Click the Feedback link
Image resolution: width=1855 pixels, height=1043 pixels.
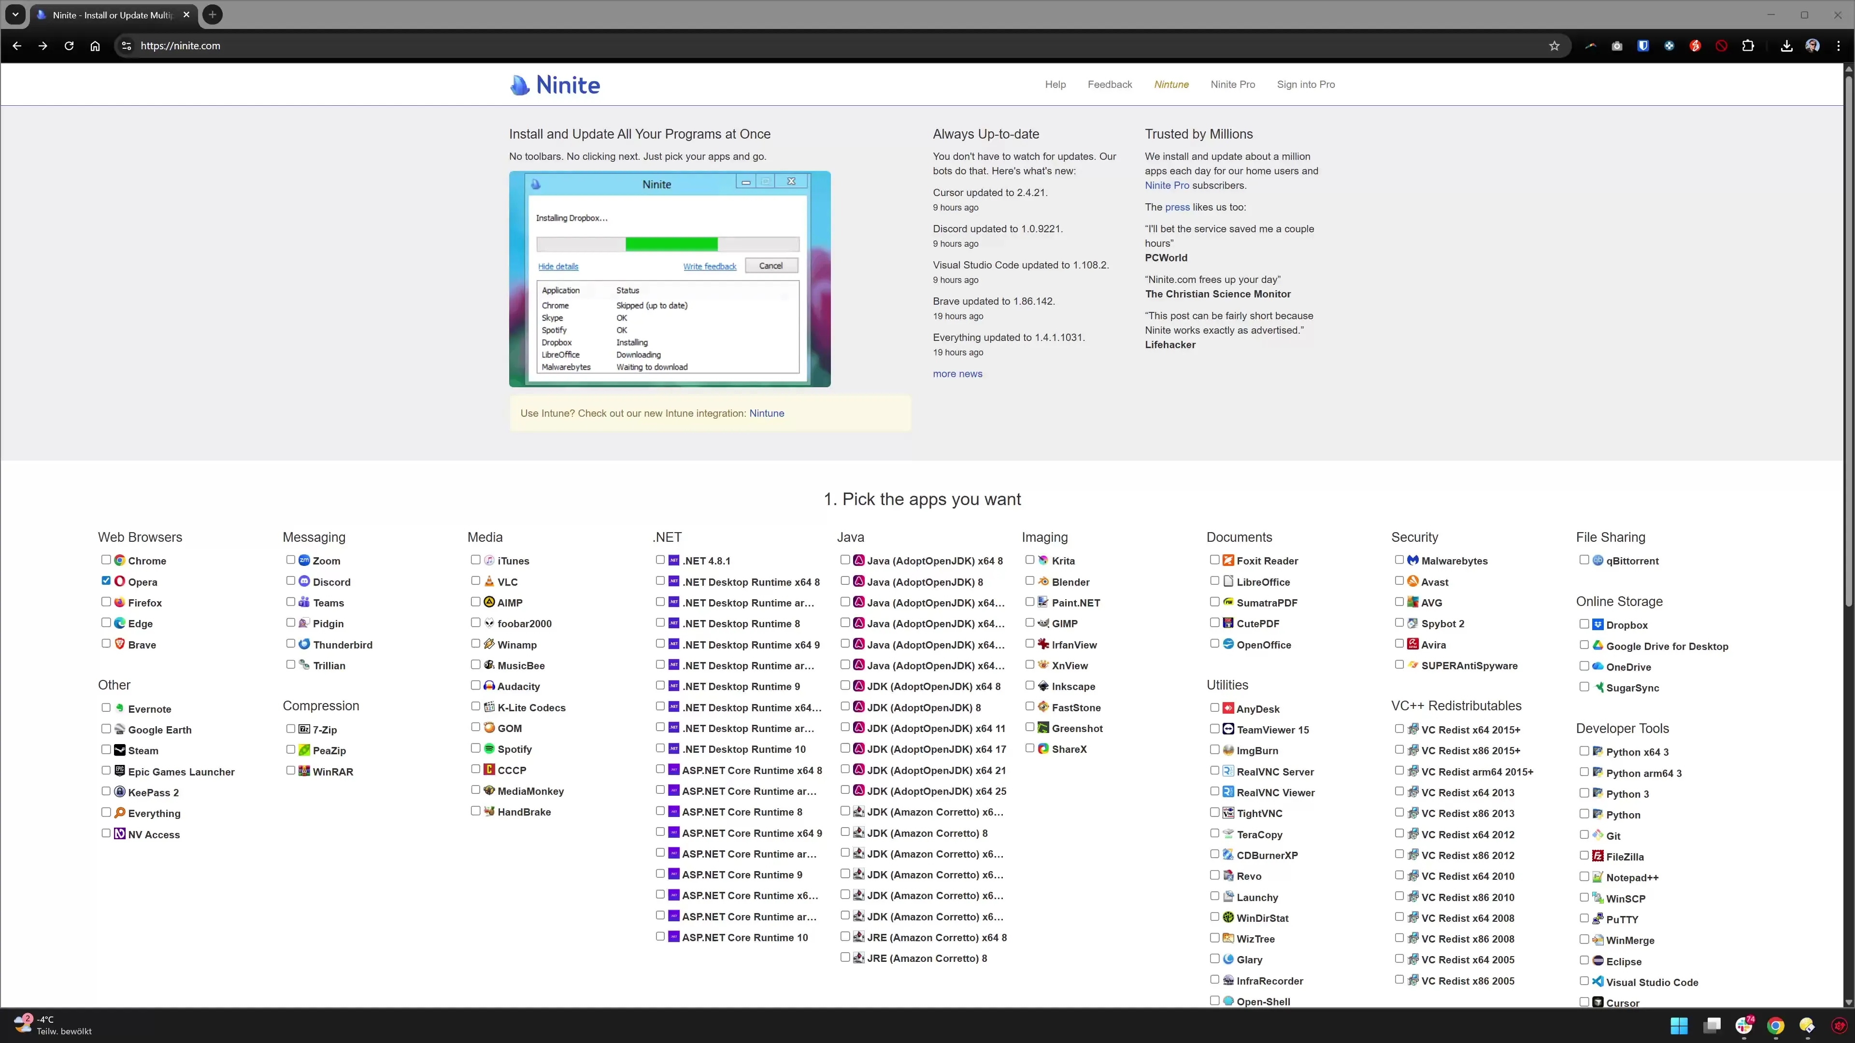pyautogui.click(x=1110, y=84)
